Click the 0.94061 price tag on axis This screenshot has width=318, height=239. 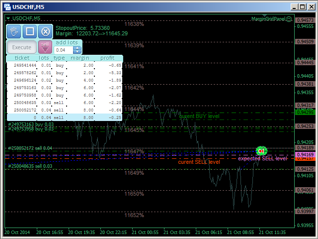tap(305, 190)
